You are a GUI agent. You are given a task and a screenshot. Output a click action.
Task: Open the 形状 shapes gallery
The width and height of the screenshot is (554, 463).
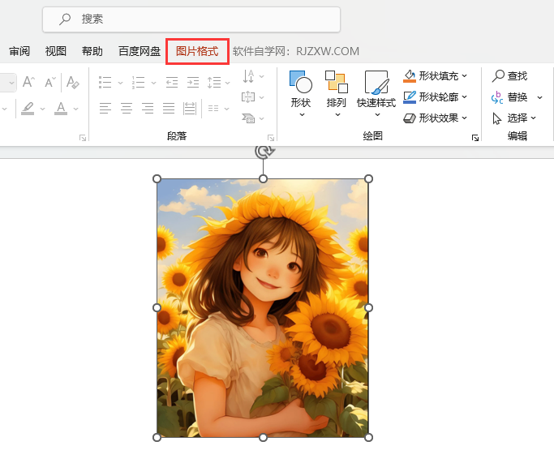point(301,93)
